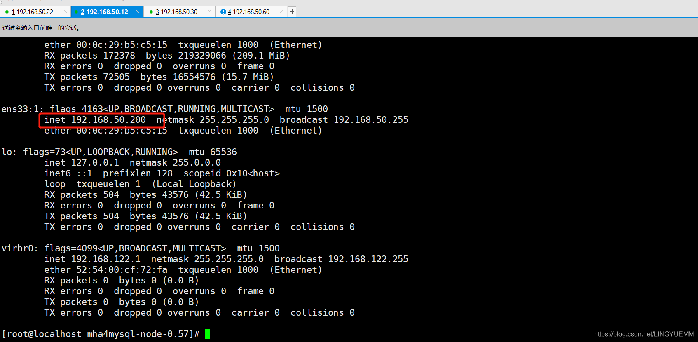Click MAC address "52:54:00:cf:72:fa"
This screenshot has height=342, width=698.
[122, 270]
